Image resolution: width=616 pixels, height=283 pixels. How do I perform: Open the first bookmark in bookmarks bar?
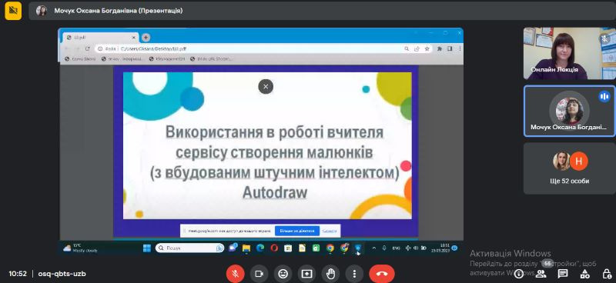click(x=80, y=59)
